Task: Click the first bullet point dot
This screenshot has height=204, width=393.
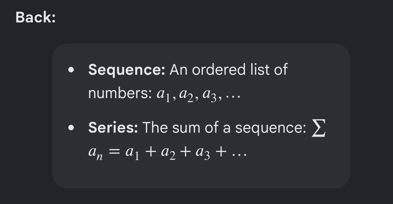Action: pos(71,70)
